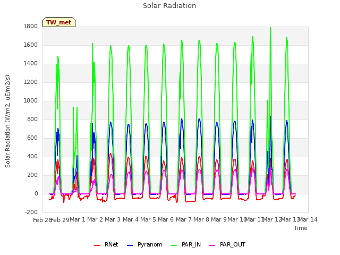This screenshot has width=340, height=255.
Task: Click the blue Pyranom legend color marker
Action: [x=130, y=245]
